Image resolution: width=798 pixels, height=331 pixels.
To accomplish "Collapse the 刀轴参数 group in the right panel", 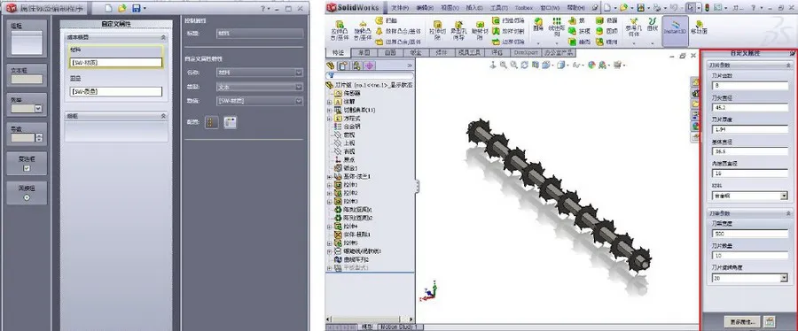I will 788,213.
